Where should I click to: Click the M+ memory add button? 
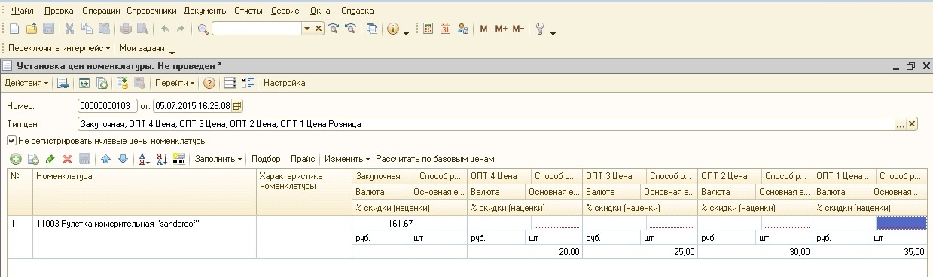click(502, 29)
